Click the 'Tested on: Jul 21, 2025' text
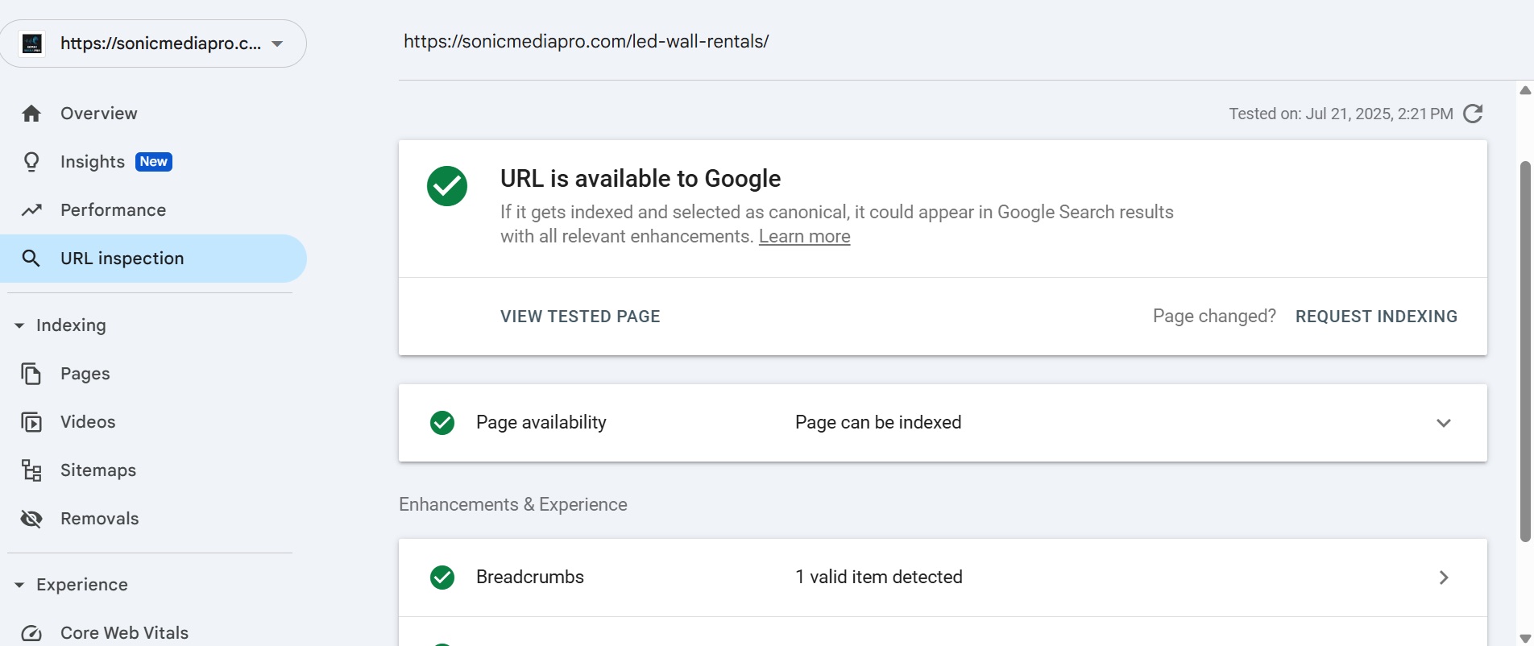1534x646 pixels. [1341, 114]
